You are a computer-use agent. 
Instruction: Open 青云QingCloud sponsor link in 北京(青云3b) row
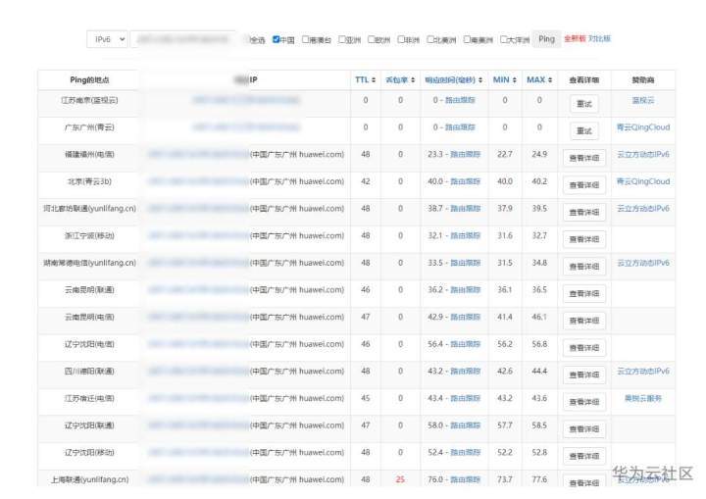pyautogui.click(x=643, y=181)
